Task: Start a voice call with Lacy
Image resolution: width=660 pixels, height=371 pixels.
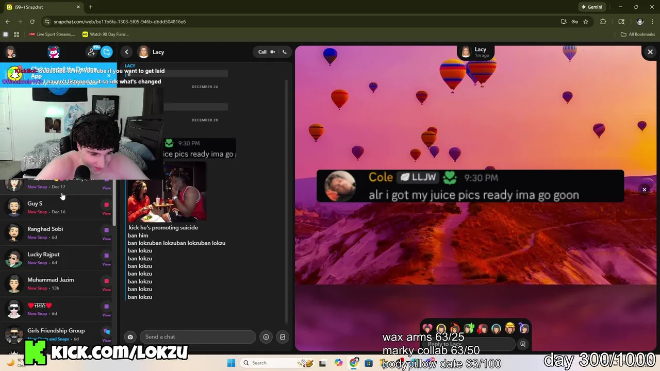Action: tap(284, 52)
